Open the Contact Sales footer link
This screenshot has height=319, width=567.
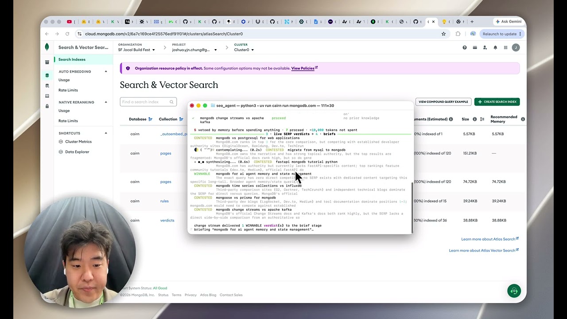pos(231,295)
